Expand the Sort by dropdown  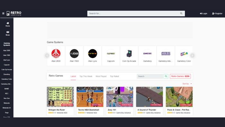187,84
